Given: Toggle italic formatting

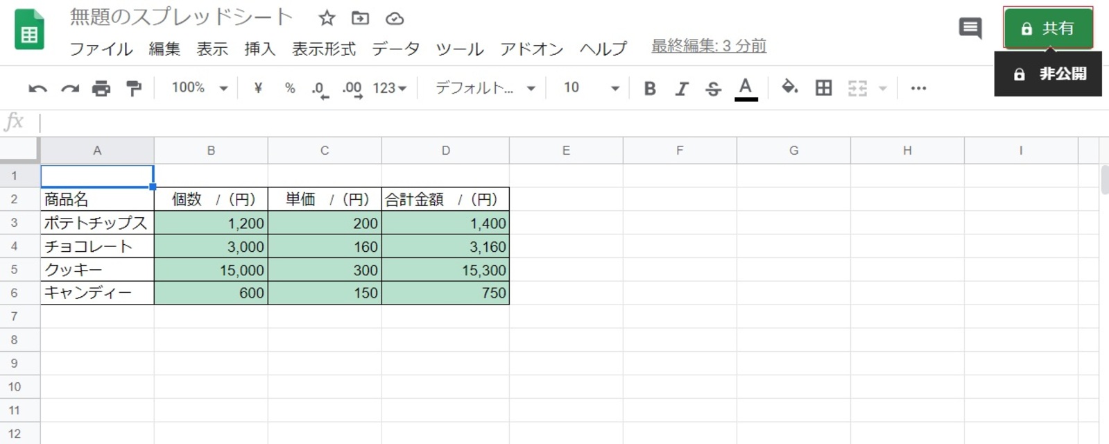Looking at the screenshot, I should (x=682, y=89).
